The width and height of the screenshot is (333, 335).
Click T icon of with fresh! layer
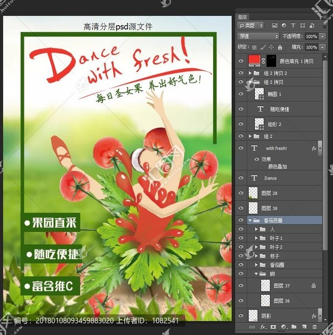(254, 148)
